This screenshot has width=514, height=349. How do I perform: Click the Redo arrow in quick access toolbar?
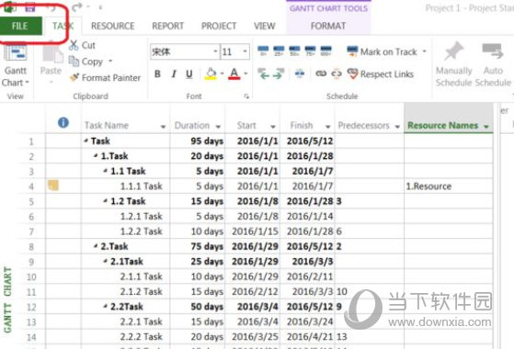(76, 6)
